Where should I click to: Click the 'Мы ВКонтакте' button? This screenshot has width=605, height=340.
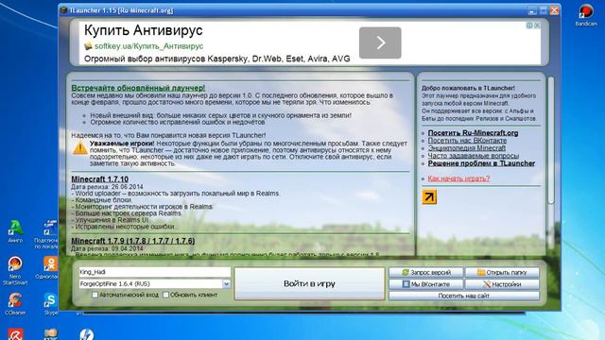426,284
